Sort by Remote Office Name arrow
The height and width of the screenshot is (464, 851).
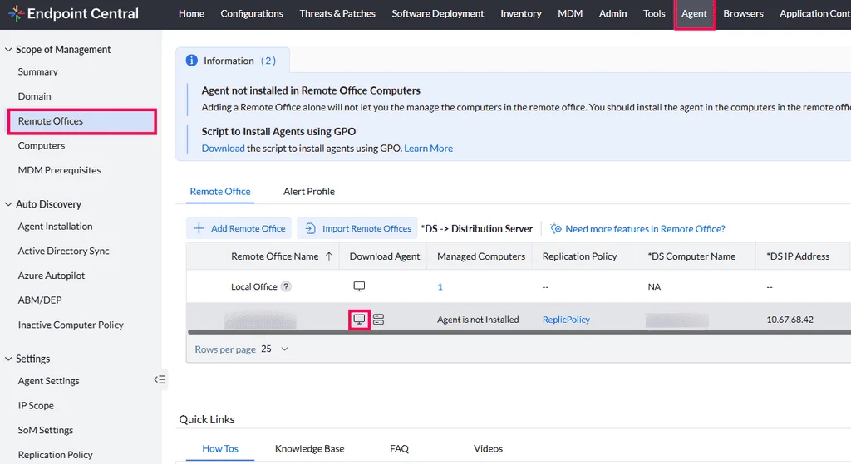pos(329,256)
